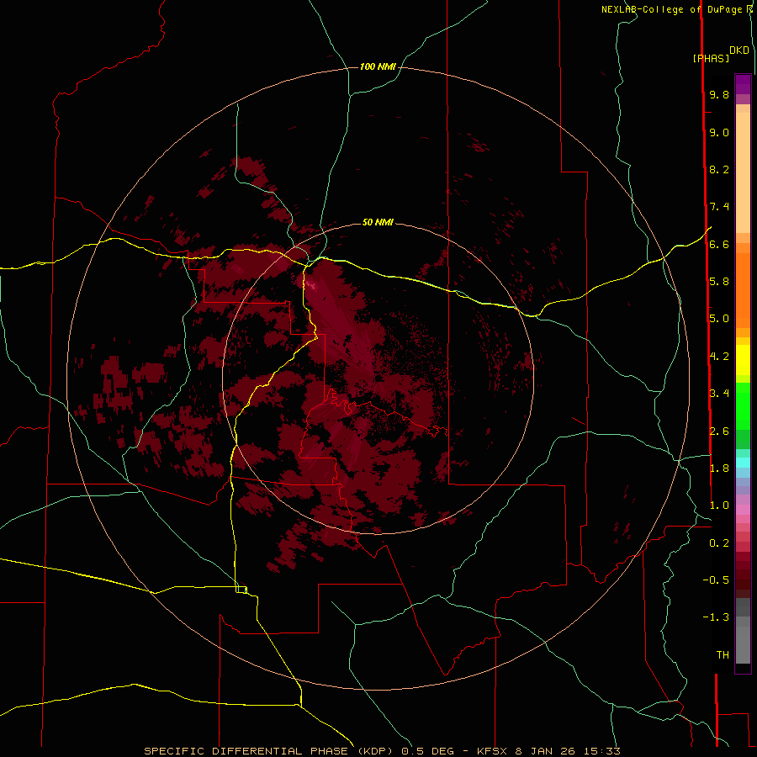This screenshot has width=757, height=757.
Task: Click the -0.5 legend value
Action: point(716,580)
